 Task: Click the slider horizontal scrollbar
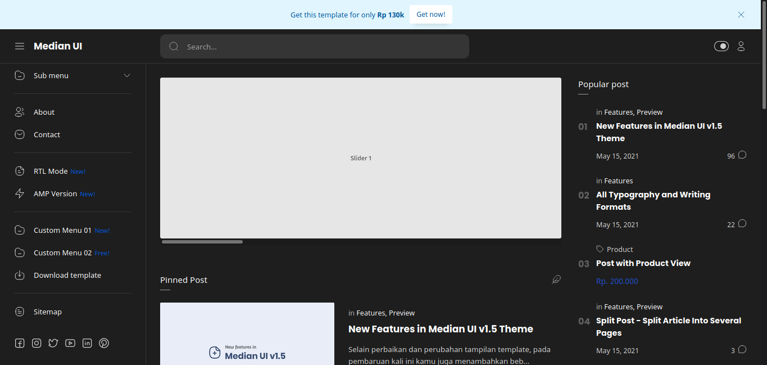tap(202, 242)
